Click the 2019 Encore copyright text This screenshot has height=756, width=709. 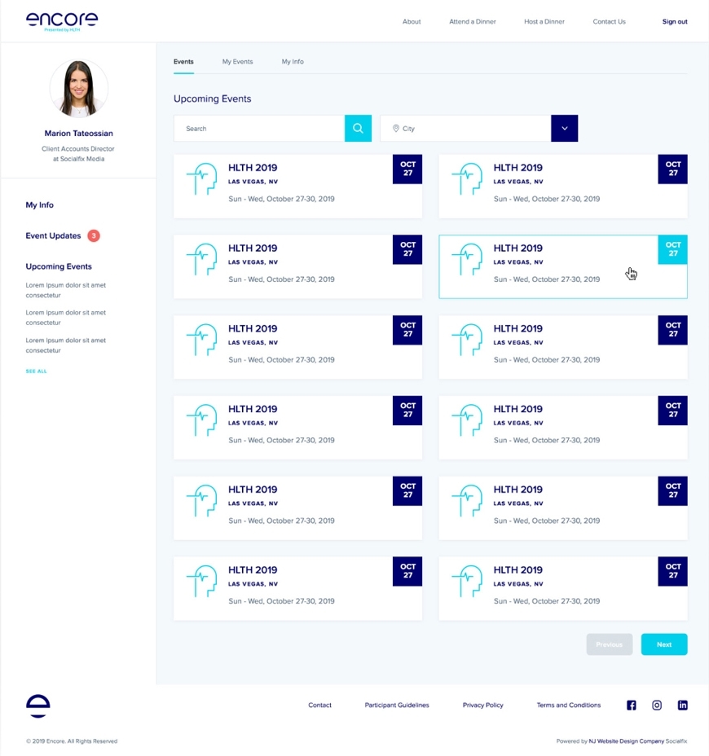click(x=72, y=741)
